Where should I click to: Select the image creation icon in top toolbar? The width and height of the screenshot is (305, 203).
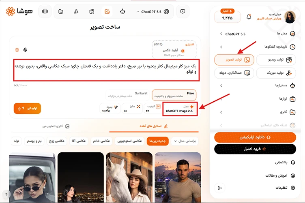pos(107,12)
